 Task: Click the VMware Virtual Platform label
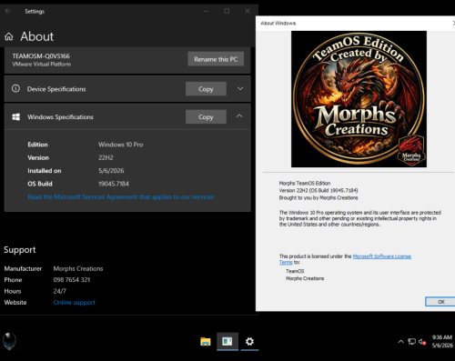click(x=42, y=65)
